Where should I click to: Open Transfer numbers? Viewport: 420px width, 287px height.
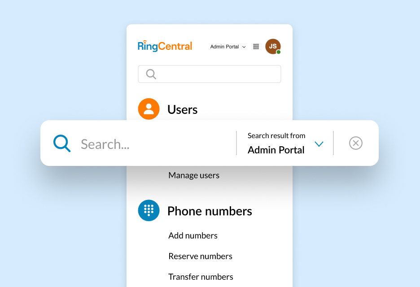click(x=201, y=276)
